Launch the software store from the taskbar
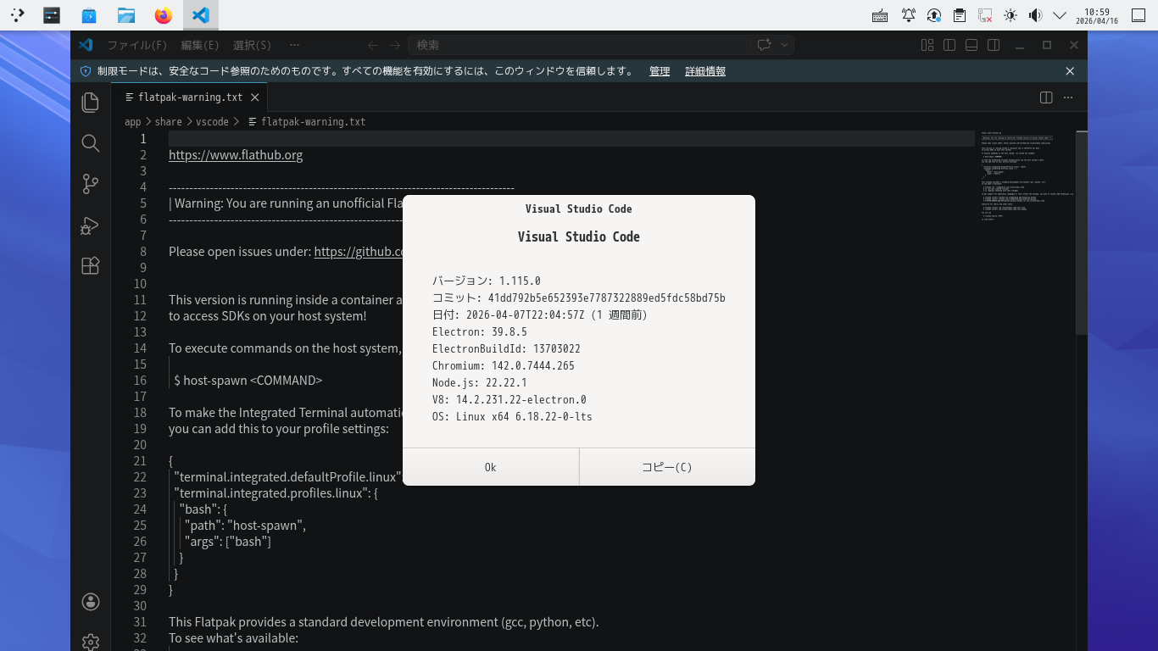This screenshot has height=651, width=1158. [89, 15]
